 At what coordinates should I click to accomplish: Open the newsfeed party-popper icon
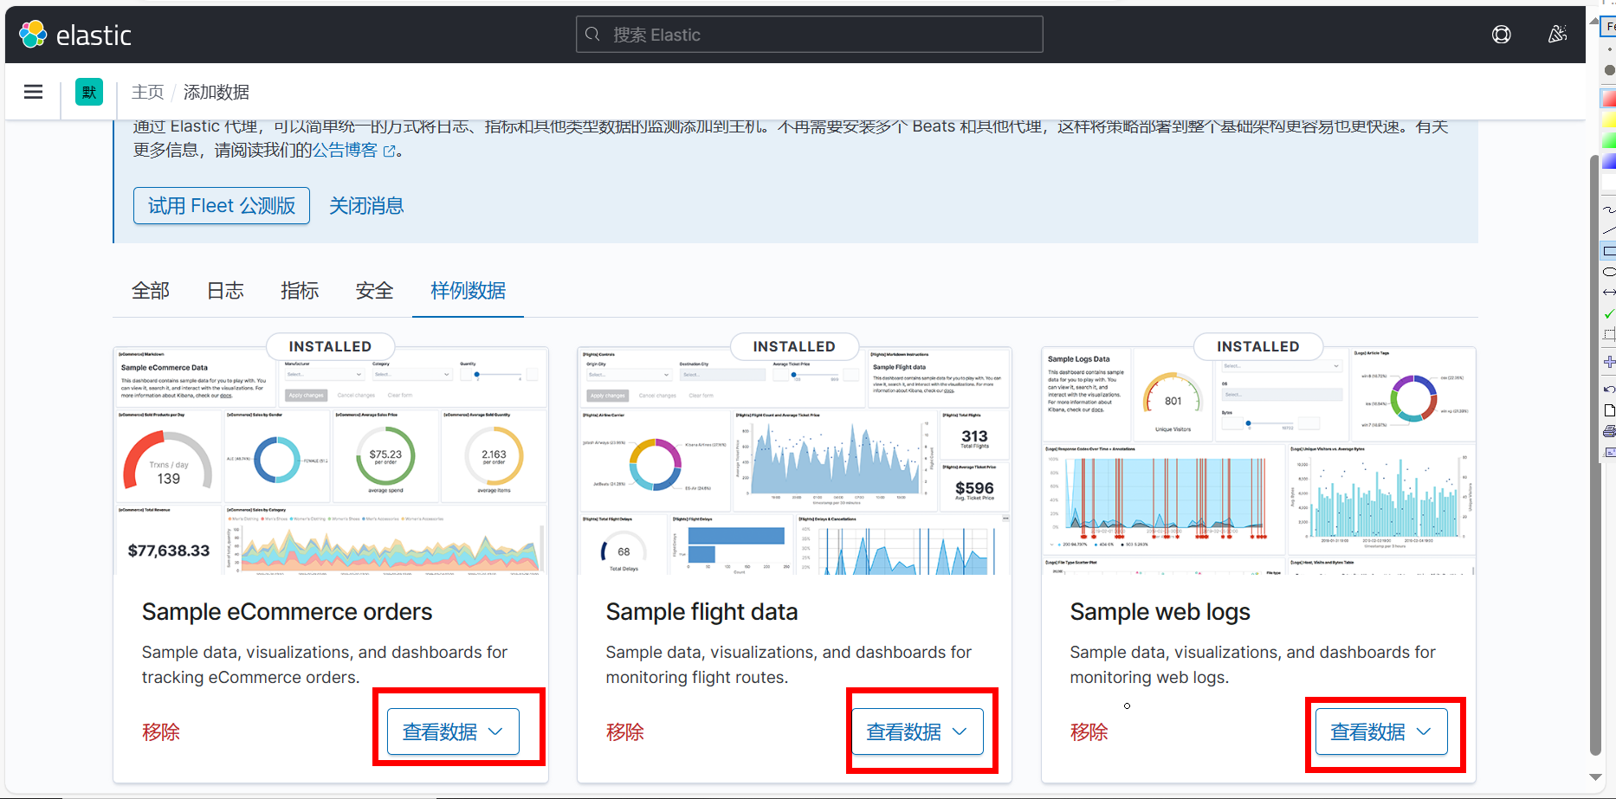coord(1557,35)
